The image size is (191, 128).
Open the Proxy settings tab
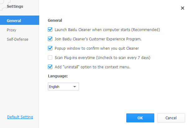pyautogui.click(x=12, y=30)
